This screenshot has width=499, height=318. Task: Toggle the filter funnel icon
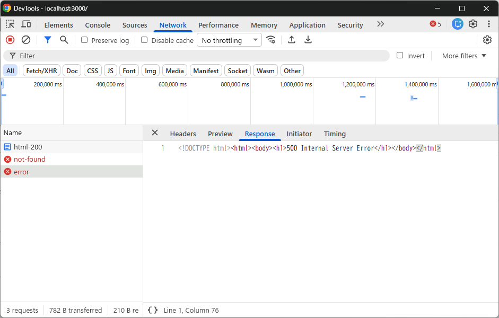(47, 40)
